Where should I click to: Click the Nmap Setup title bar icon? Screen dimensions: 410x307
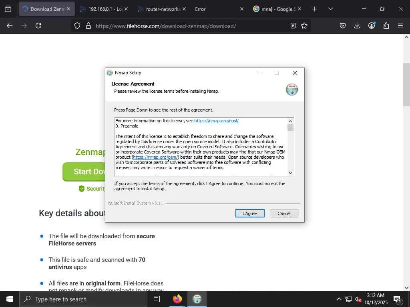(x=110, y=73)
